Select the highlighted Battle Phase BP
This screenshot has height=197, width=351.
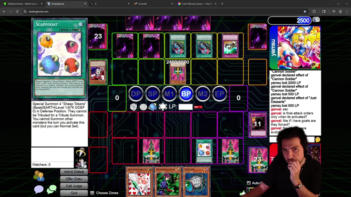186,94
